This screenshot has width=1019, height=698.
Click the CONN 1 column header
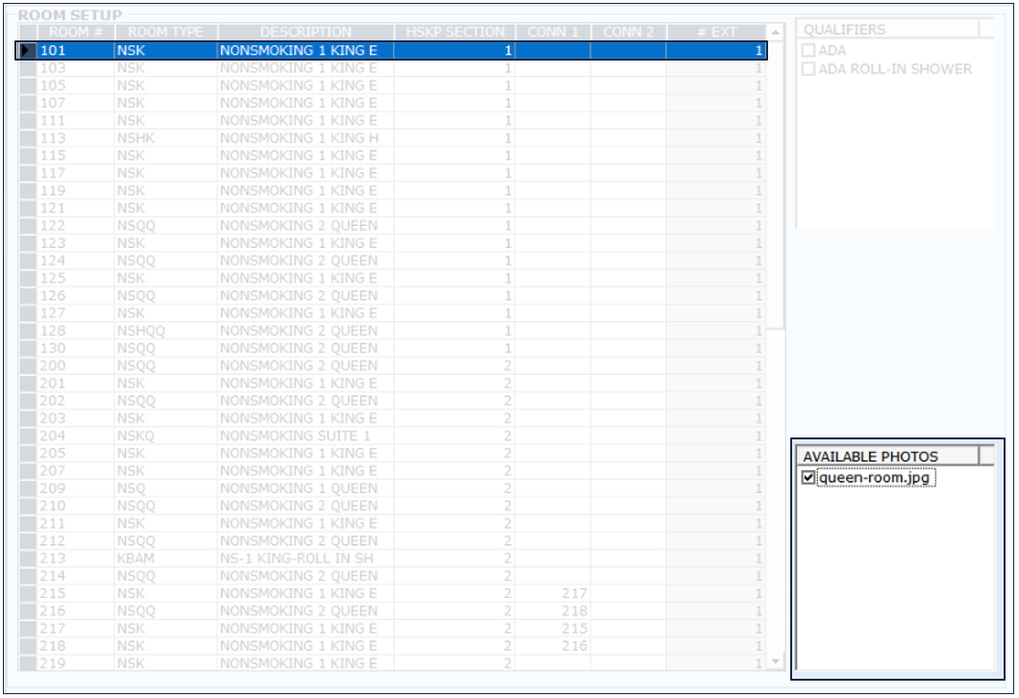[x=553, y=33]
